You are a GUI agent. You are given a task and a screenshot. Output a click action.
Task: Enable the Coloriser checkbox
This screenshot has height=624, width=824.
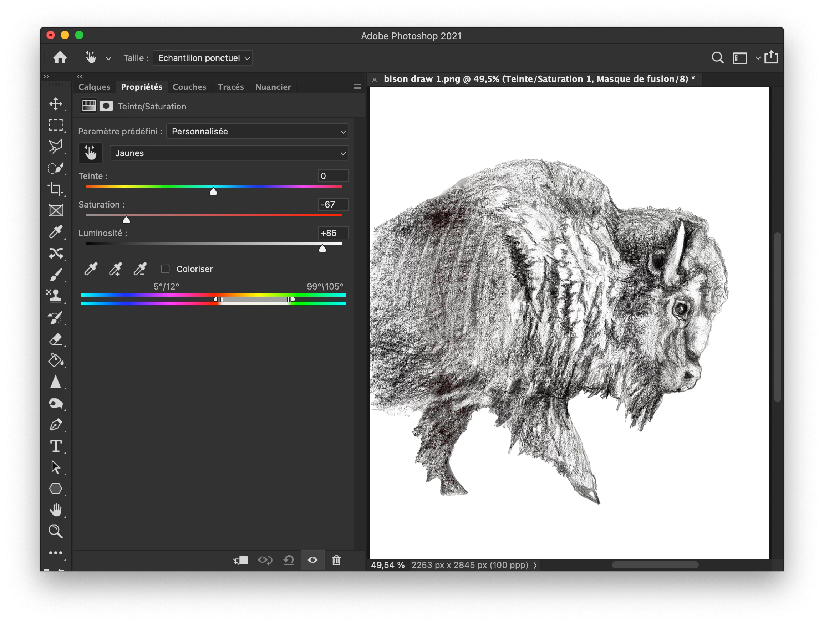(165, 269)
